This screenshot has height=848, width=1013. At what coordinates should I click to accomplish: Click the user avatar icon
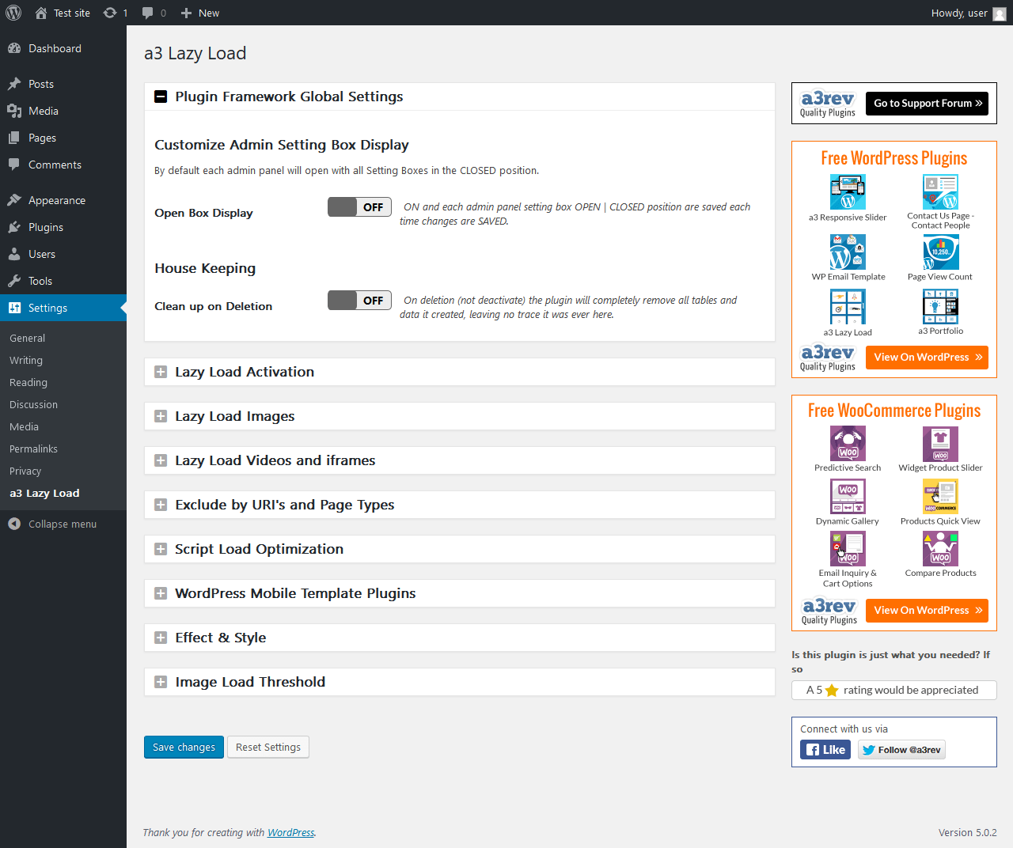pos(1000,13)
